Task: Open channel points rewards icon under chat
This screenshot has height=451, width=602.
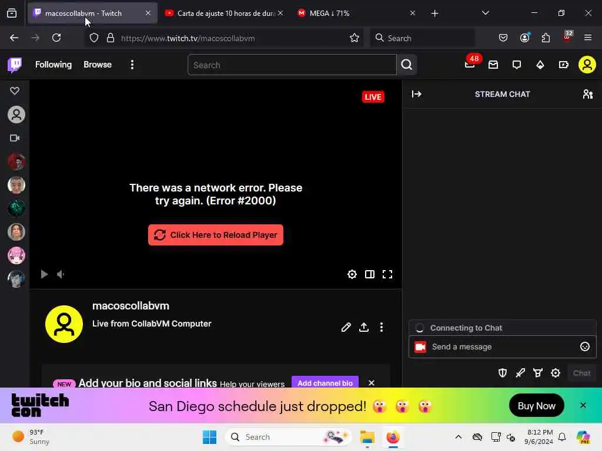Action: point(538,373)
